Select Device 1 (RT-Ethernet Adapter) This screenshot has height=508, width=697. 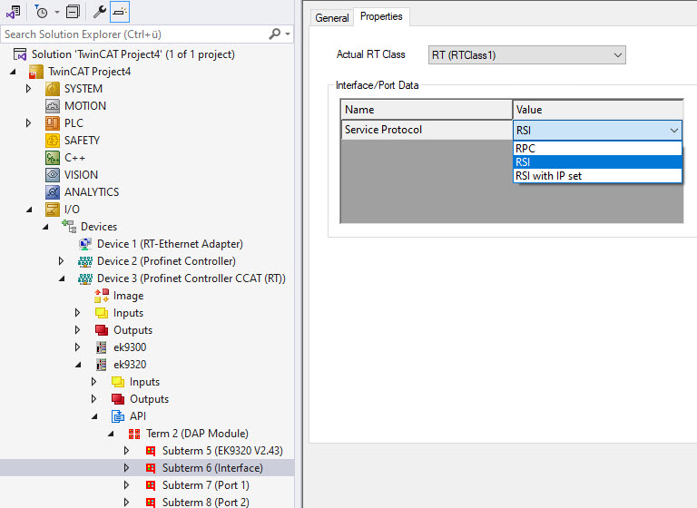(170, 244)
